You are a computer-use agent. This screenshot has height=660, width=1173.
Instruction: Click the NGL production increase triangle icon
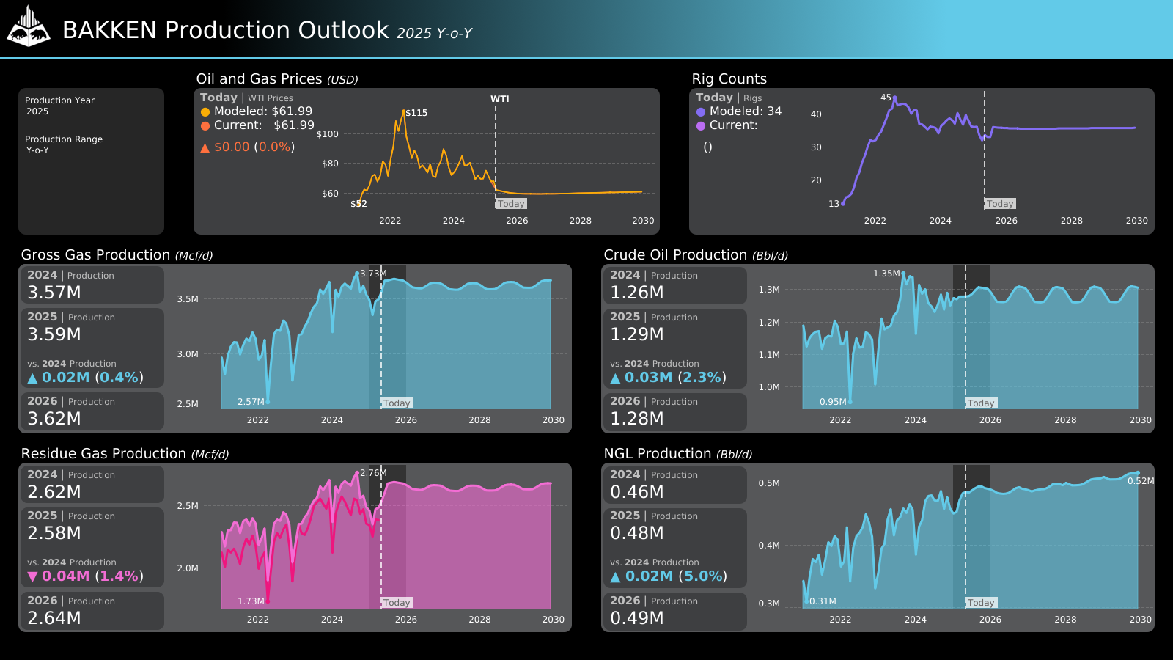[615, 577]
